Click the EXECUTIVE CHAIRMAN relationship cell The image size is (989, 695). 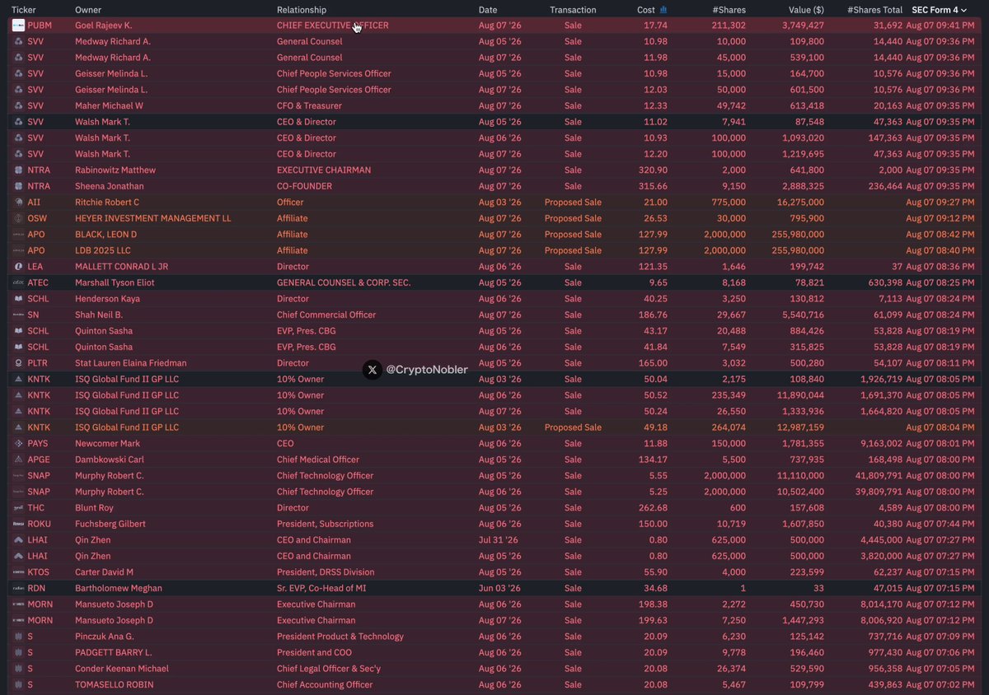[324, 170]
